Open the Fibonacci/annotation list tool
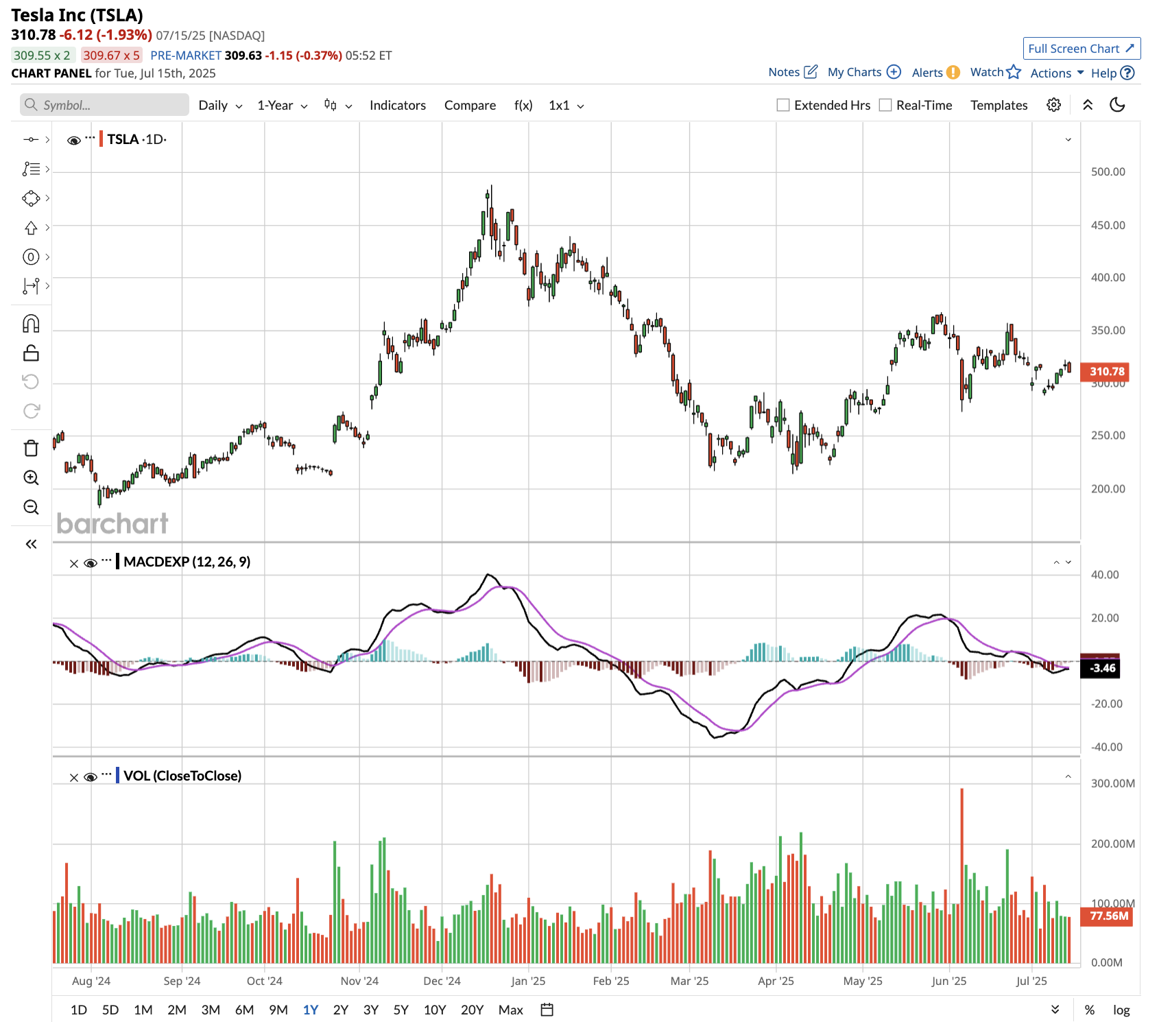 coord(31,169)
